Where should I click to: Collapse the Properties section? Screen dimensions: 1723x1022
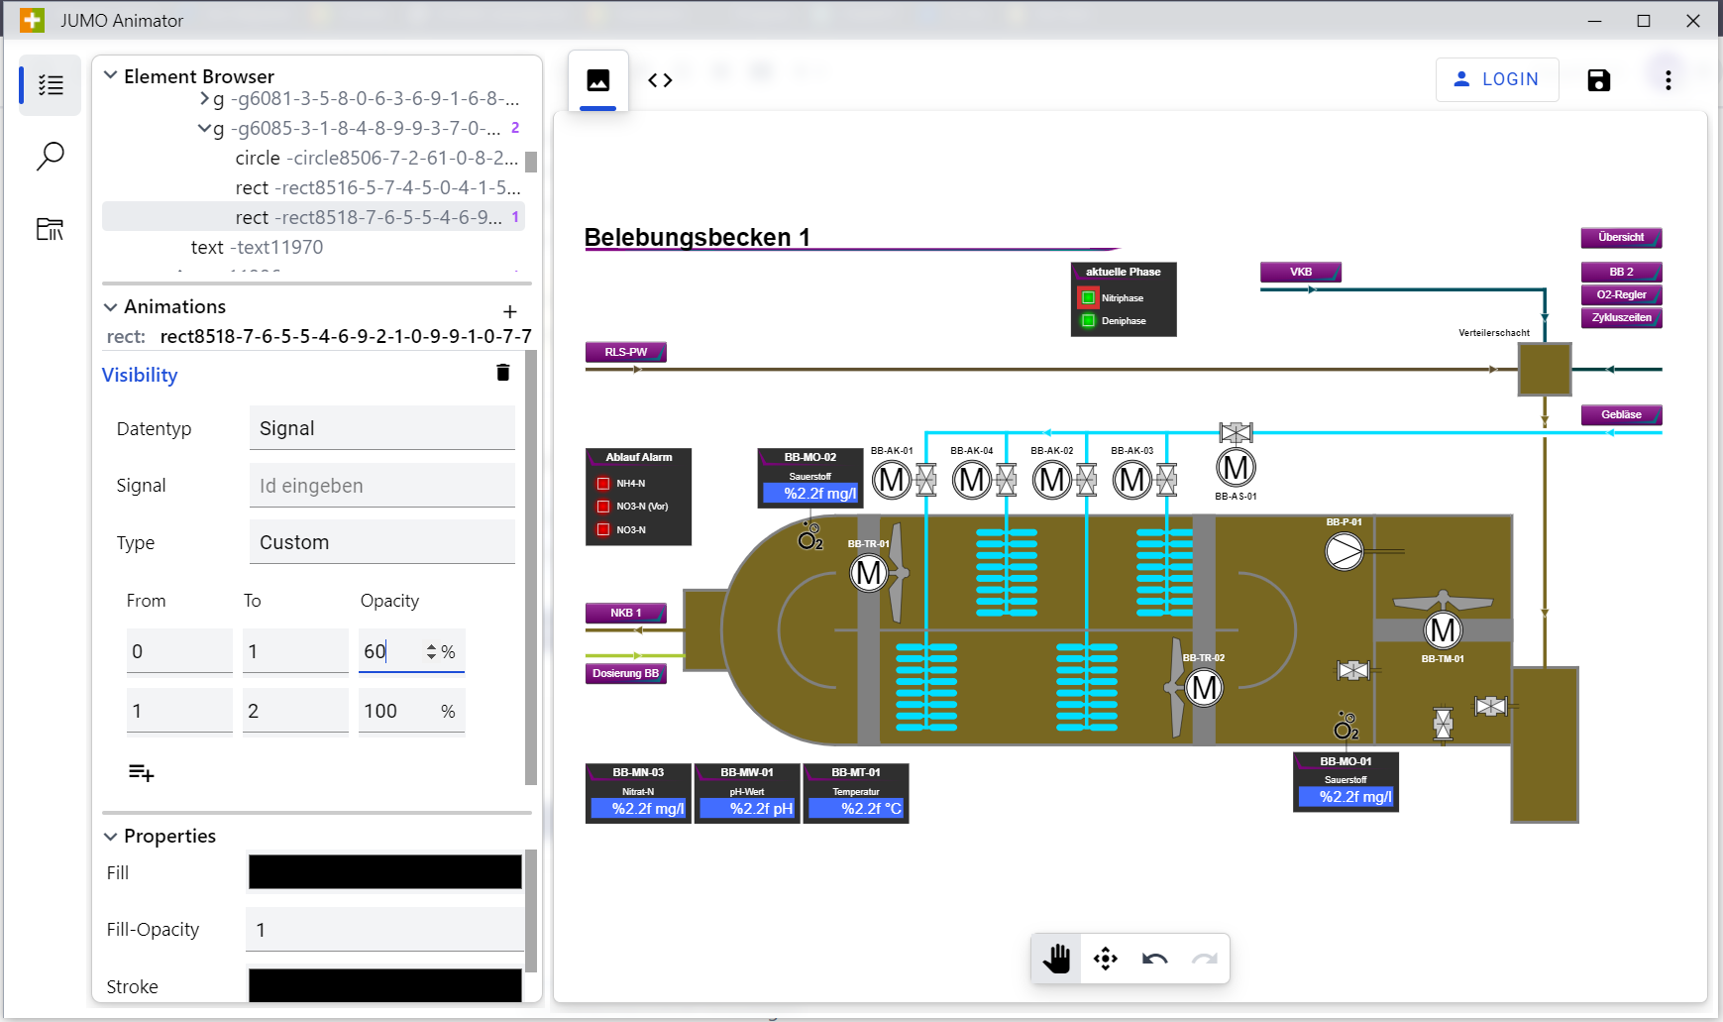111,836
